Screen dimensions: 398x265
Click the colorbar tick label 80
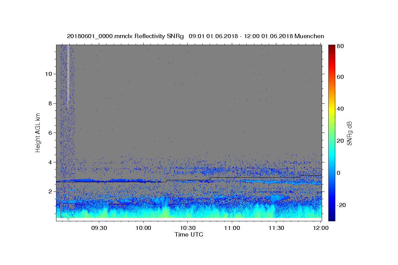(x=340, y=46)
